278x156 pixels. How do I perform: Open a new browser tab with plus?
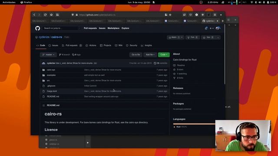point(222,21)
